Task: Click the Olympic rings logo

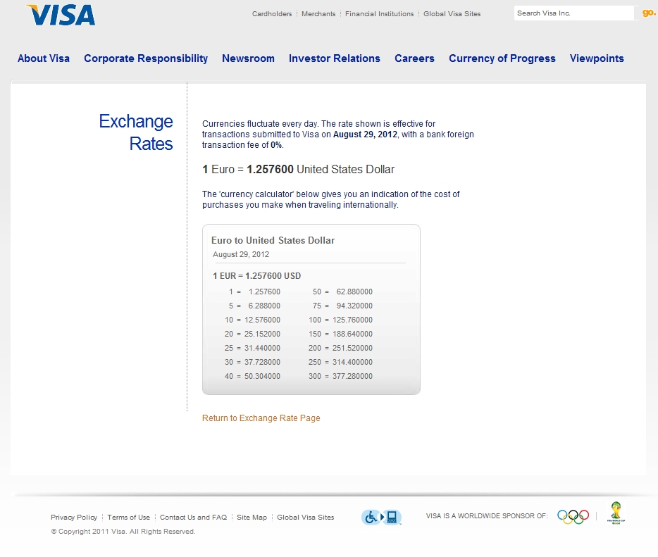Action: point(573,516)
